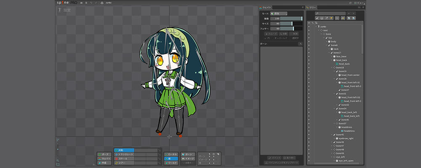Select the トランスレート translate tool
This screenshot has height=168, width=421.
point(124,155)
